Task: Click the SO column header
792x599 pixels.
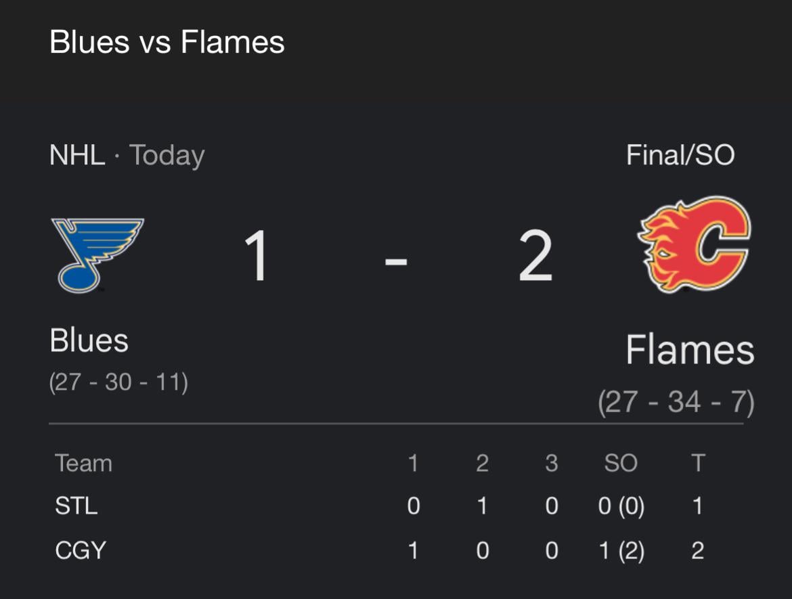Action: pyautogui.click(x=621, y=463)
